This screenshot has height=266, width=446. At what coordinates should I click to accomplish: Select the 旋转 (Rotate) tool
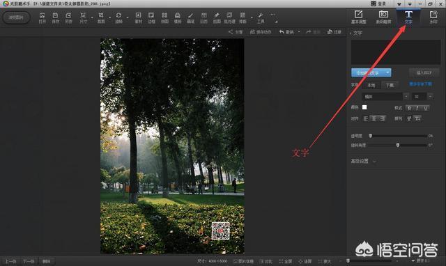pos(118,17)
